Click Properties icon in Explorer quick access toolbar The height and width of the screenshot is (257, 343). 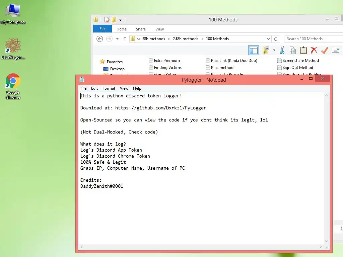coord(107,20)
